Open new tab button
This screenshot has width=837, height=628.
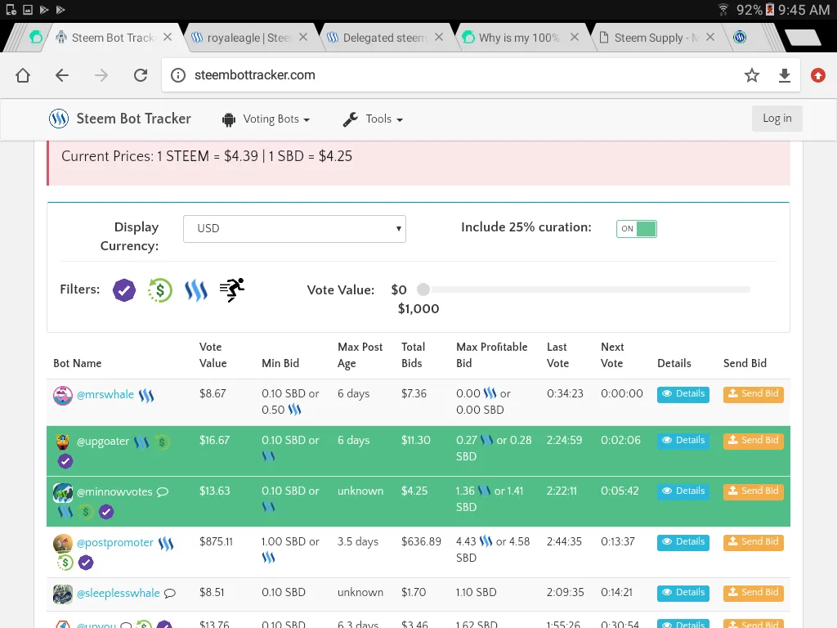coord(803,38)
